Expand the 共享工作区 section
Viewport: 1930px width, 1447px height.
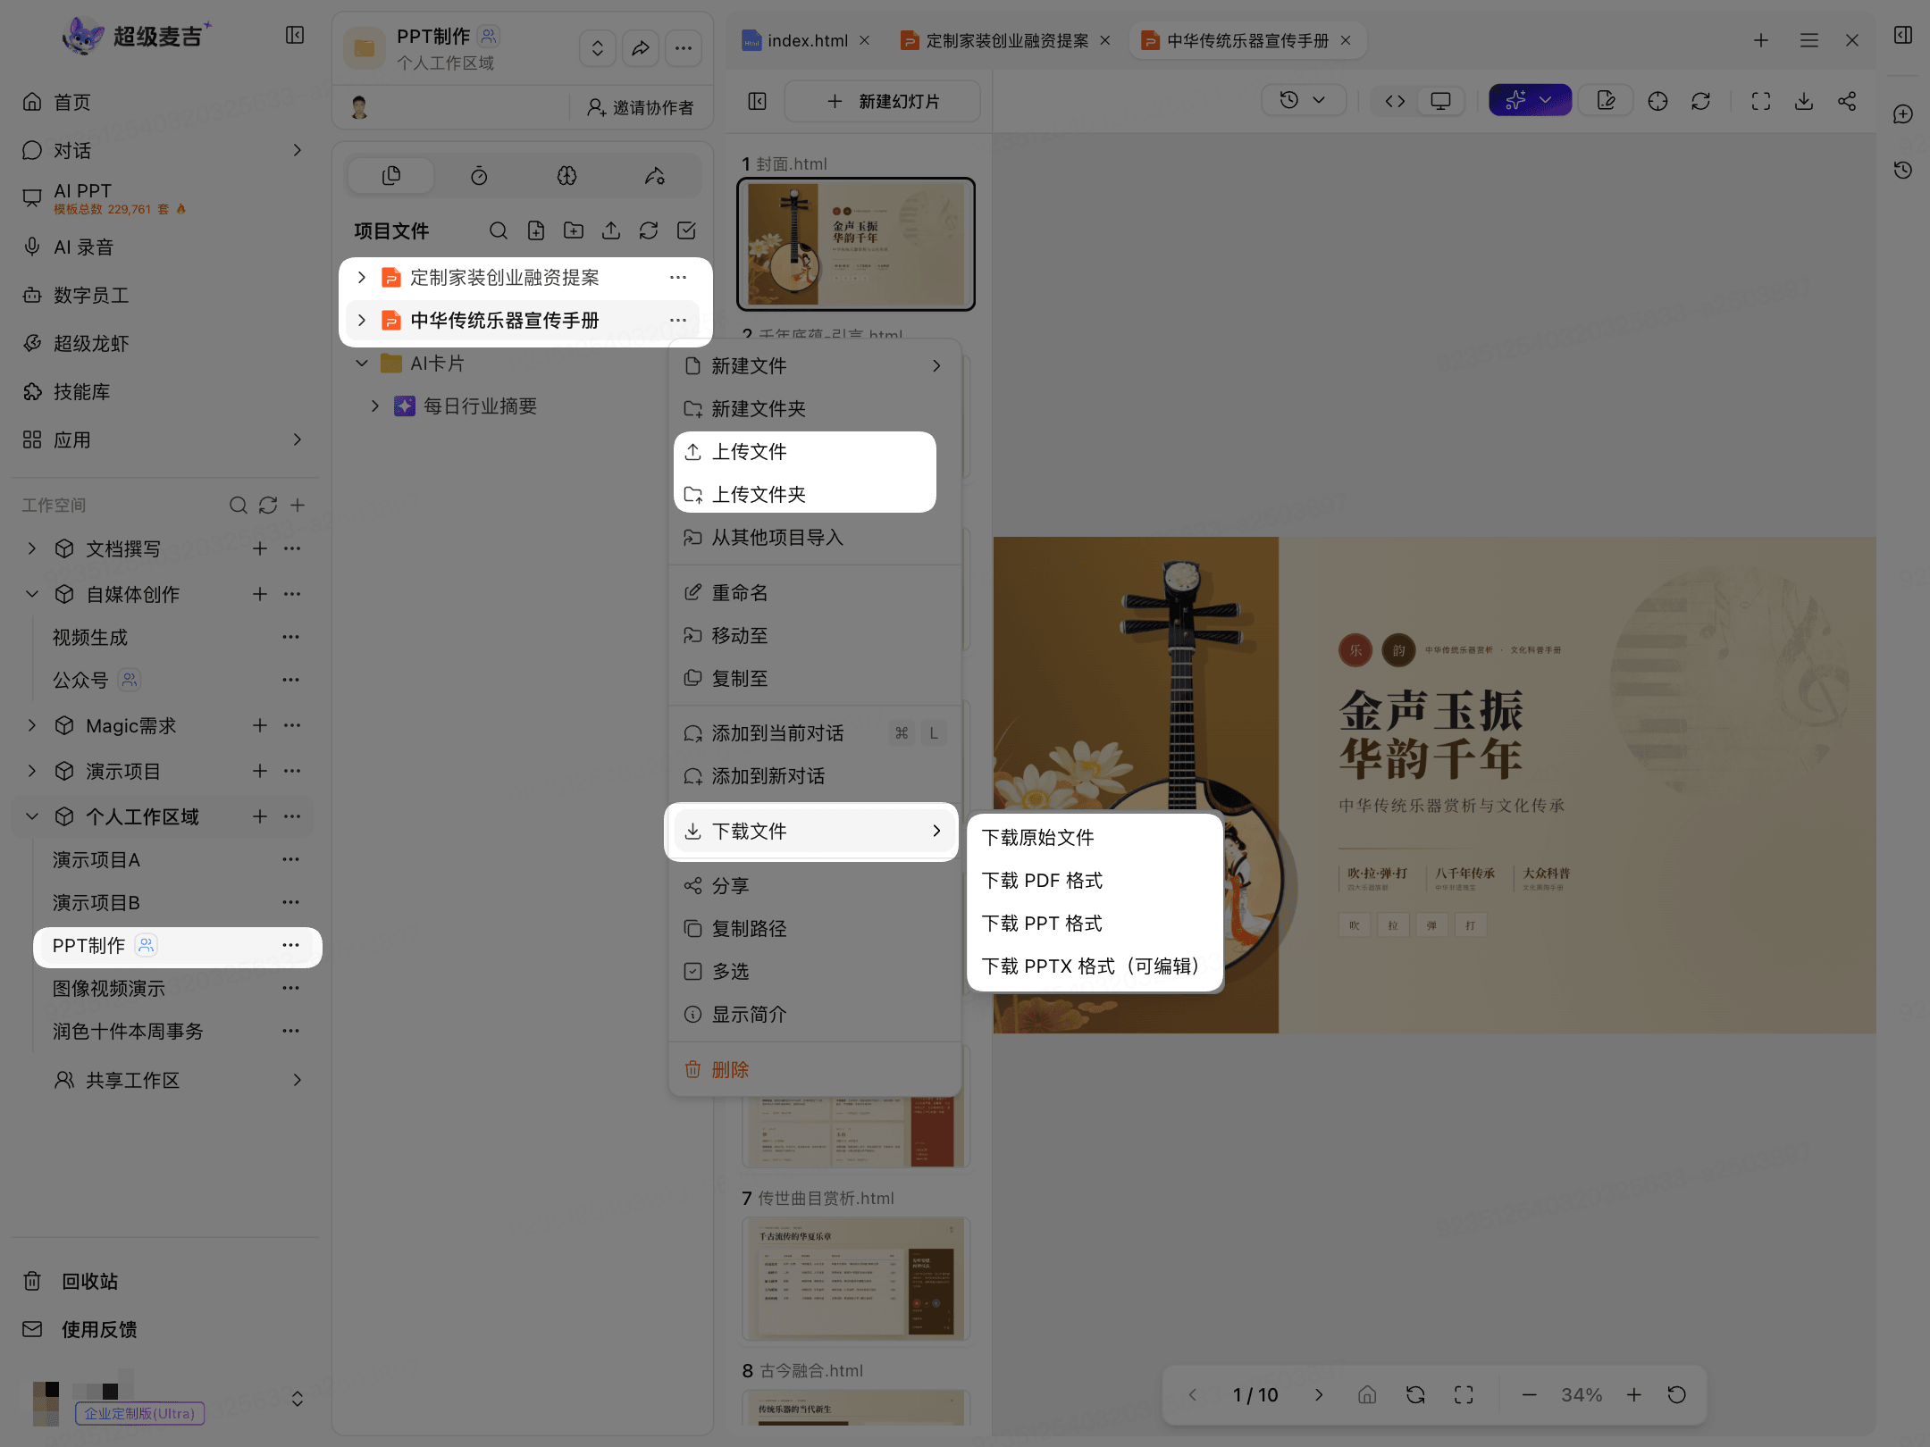point(298,1080)
